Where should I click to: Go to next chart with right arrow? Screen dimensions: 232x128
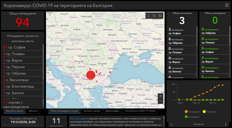tap(226, 124)
